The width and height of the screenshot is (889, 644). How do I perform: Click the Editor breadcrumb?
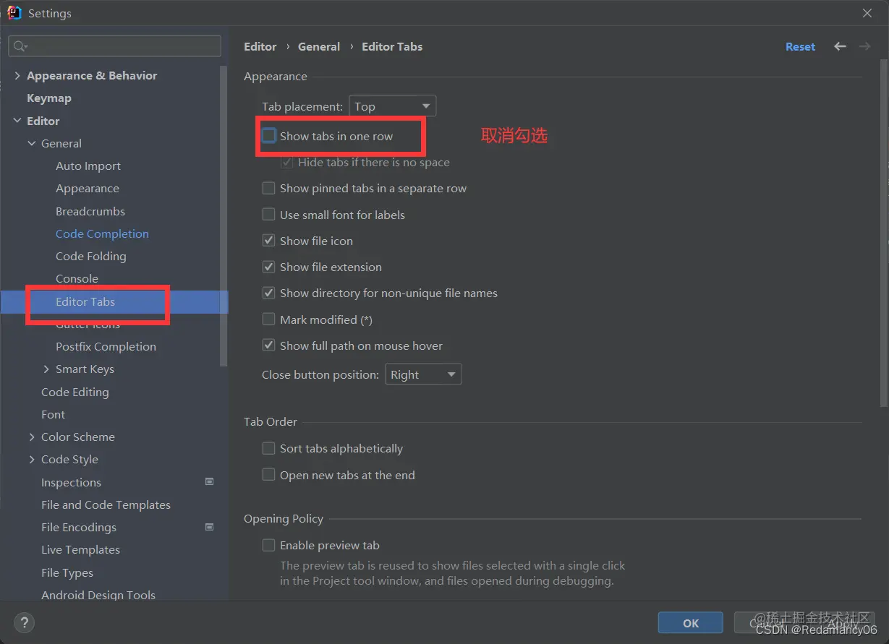(x=260, y=46)
